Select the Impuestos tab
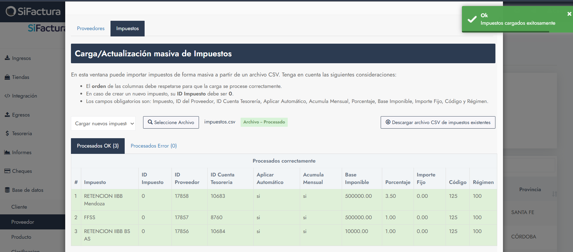Viewport: 573px width, 252px height. 127,29
